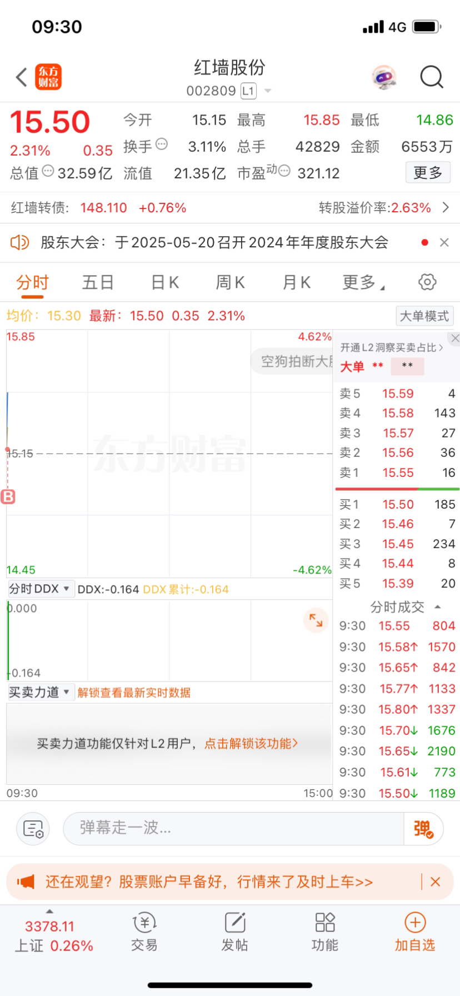
Task: Toggle the 弹 danmaku switch icon
Action: tap(423, 829)
